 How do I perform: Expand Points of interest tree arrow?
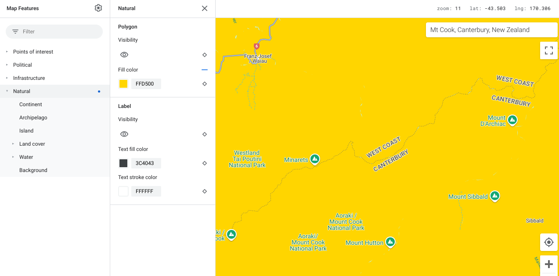(x=7, y=52)
